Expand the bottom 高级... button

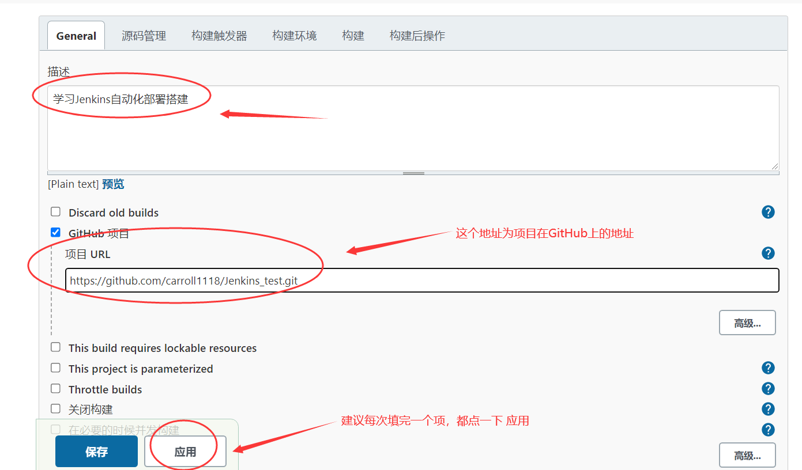click(x=747, y=456)
